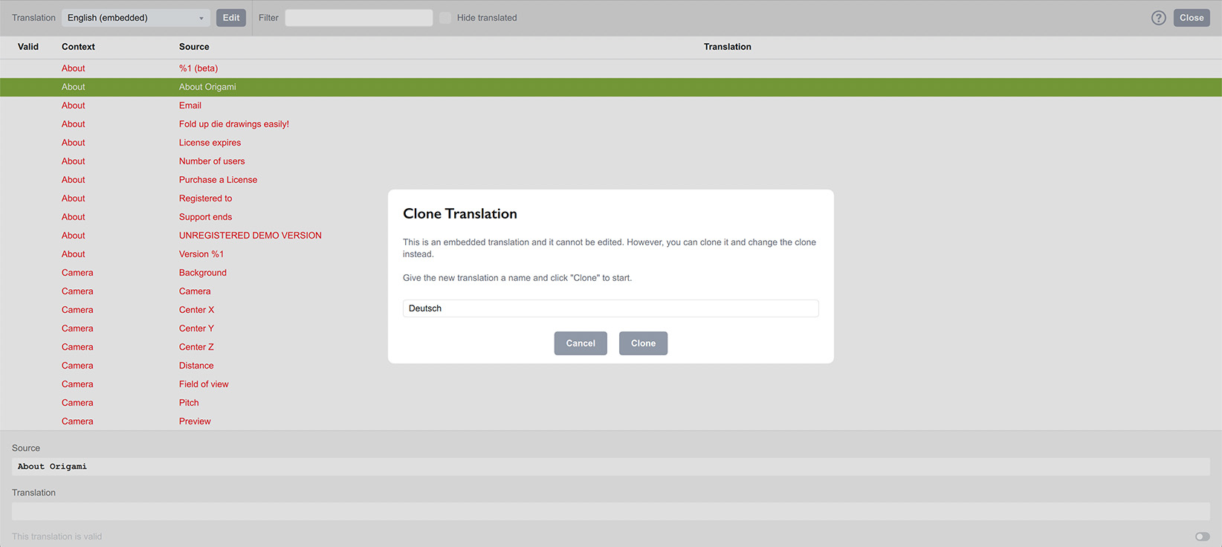Select the 'Field of view' row
The image size is (1222, 547).
[204, 384]
